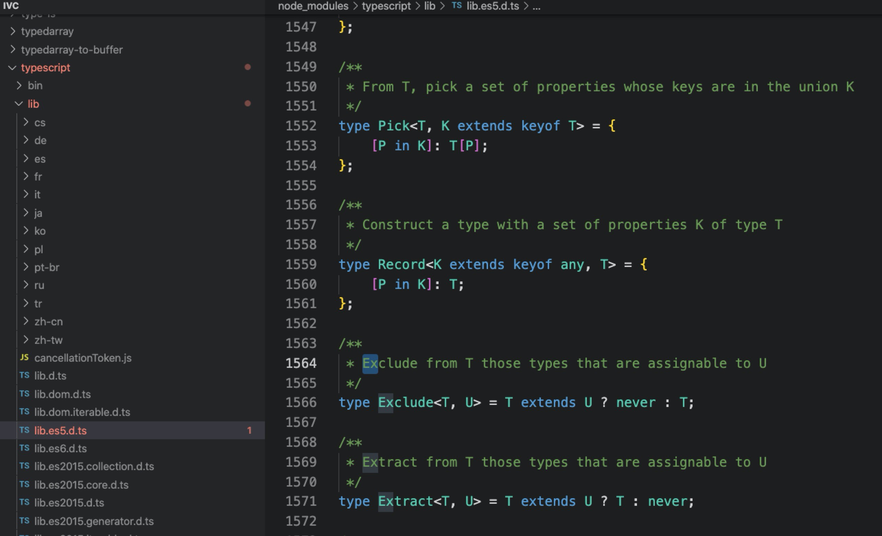The image size is (882, 536).
Task: Click the TS icon beside lib.d.ts
Action: point(24,375)
